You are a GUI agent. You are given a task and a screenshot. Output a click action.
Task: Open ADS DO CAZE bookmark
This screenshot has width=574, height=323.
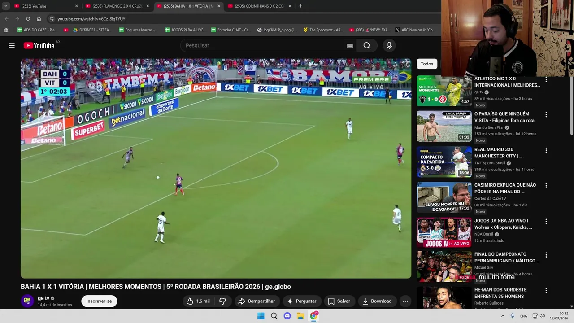point(37,30)
